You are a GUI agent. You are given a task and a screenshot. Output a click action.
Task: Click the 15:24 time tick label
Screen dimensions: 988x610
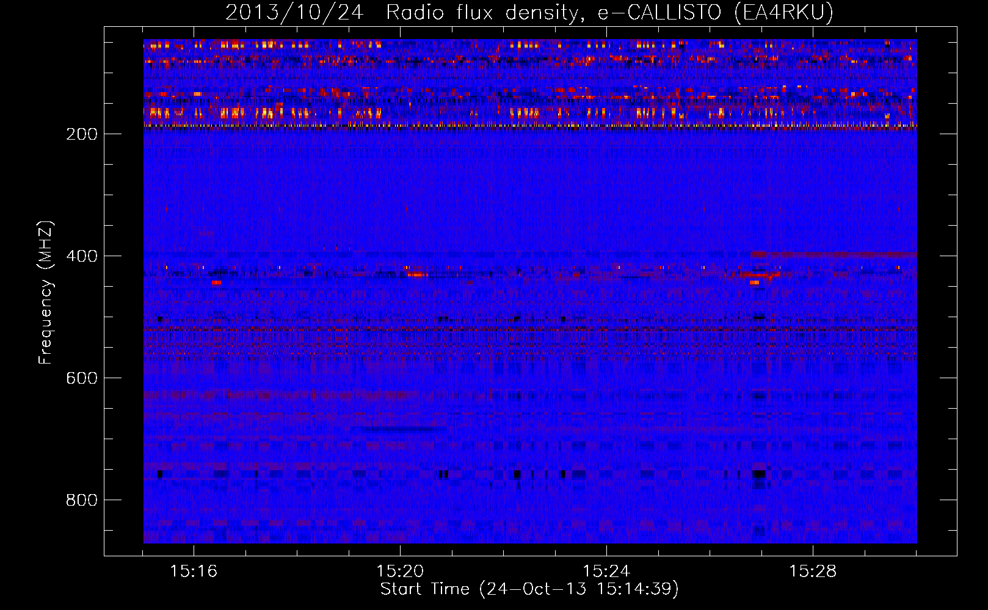[606, 571]
